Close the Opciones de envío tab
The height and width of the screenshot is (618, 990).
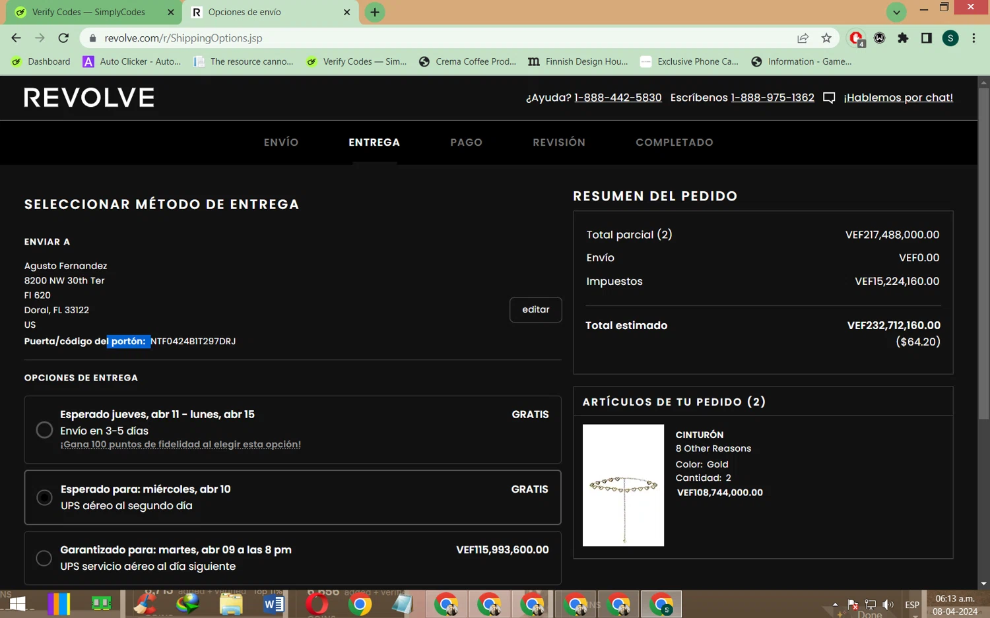click(346, 12)
